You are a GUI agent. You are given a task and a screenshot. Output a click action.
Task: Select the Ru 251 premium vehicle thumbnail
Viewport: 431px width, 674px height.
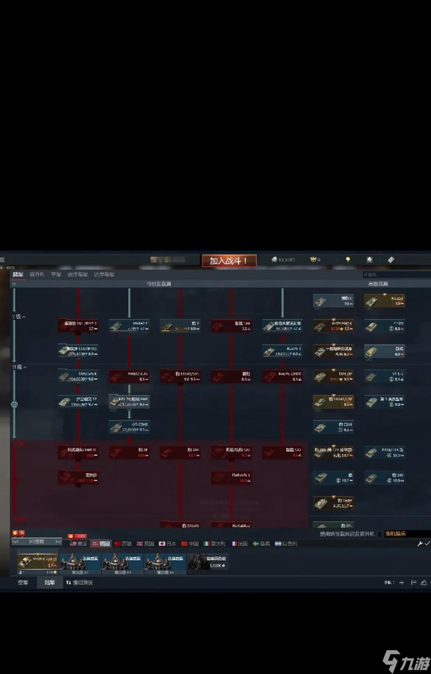387,302
